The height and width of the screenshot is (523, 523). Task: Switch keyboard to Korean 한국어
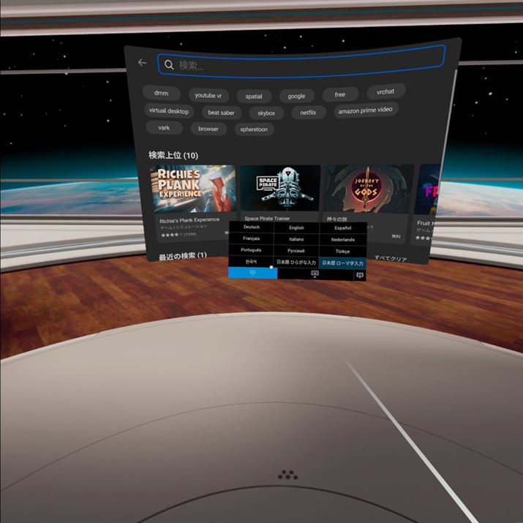click(x=251, y=262)
